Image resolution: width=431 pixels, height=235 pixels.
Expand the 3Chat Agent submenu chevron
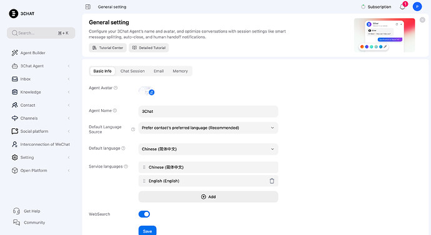click(69, 66)
